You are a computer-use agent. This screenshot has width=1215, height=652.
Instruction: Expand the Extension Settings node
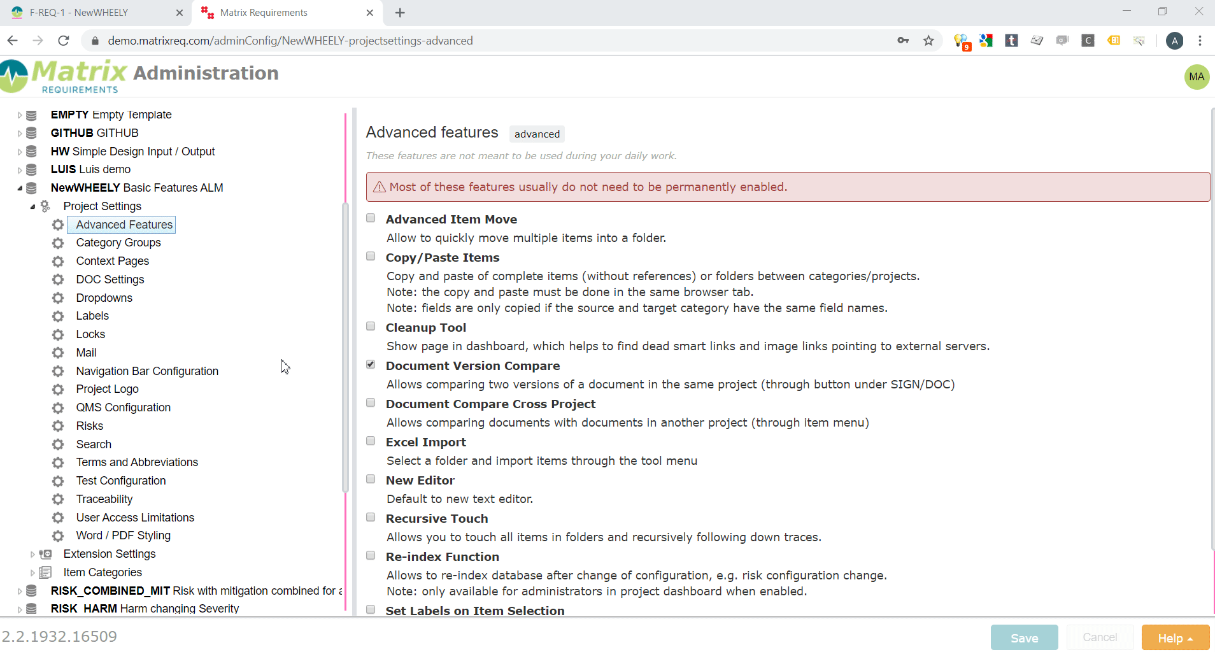32,555
